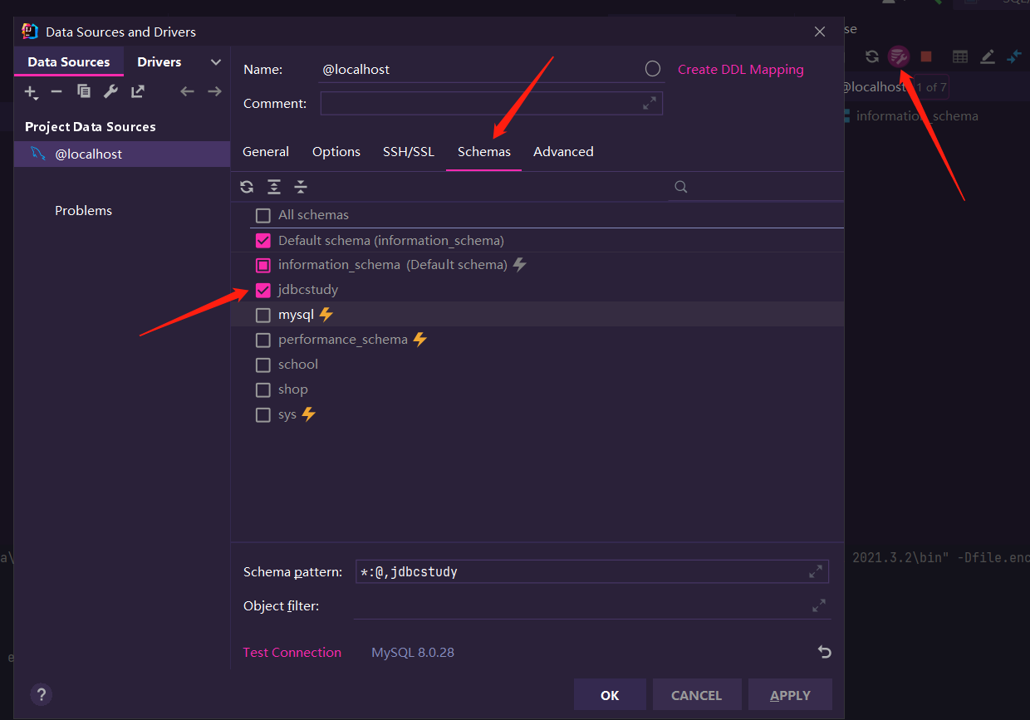Check the shop schema
This screenshot has height=720, width=1030.
point(263,389)
